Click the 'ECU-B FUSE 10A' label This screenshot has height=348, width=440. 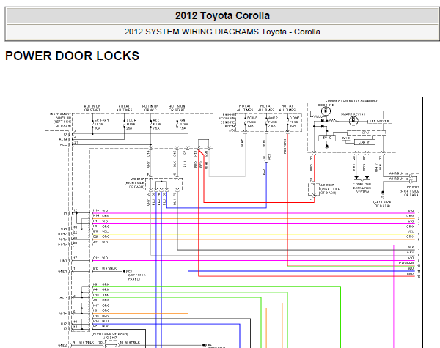pos(252,122)
